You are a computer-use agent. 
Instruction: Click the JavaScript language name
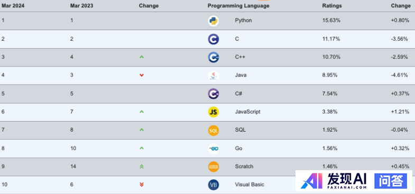coord(247,112)
